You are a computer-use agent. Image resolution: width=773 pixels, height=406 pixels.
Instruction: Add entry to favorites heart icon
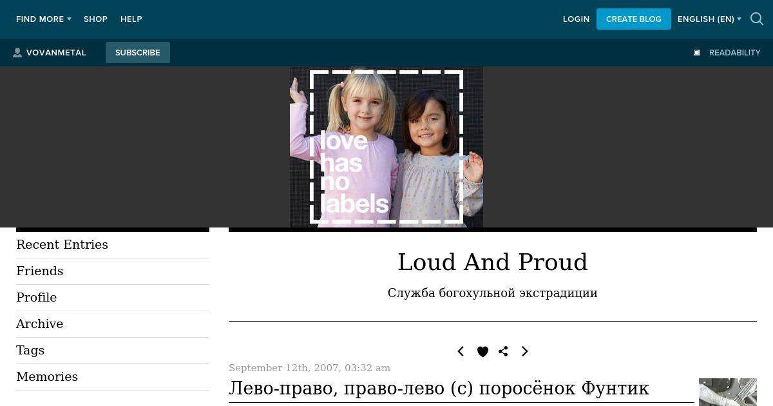[482, 351]
